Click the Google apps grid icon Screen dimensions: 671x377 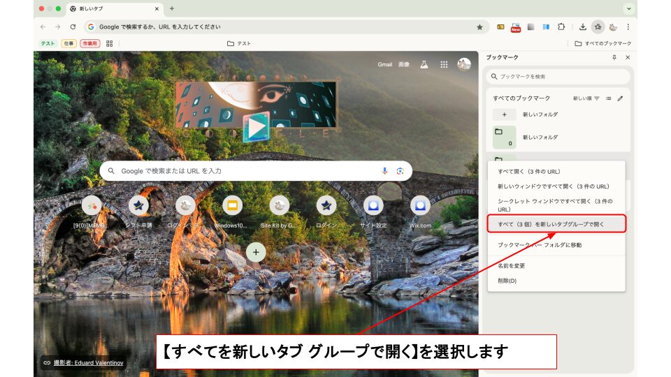[444, 64]
